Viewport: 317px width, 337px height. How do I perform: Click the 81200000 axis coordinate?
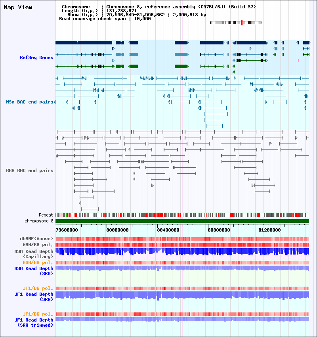[x=269, y=230]
